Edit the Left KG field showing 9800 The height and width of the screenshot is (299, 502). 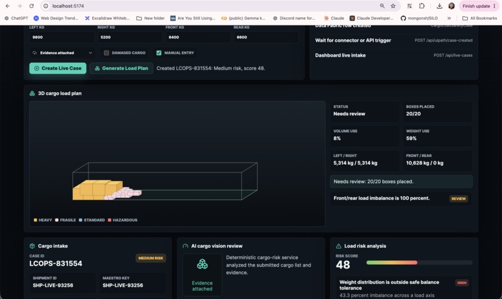pos(62,37)
